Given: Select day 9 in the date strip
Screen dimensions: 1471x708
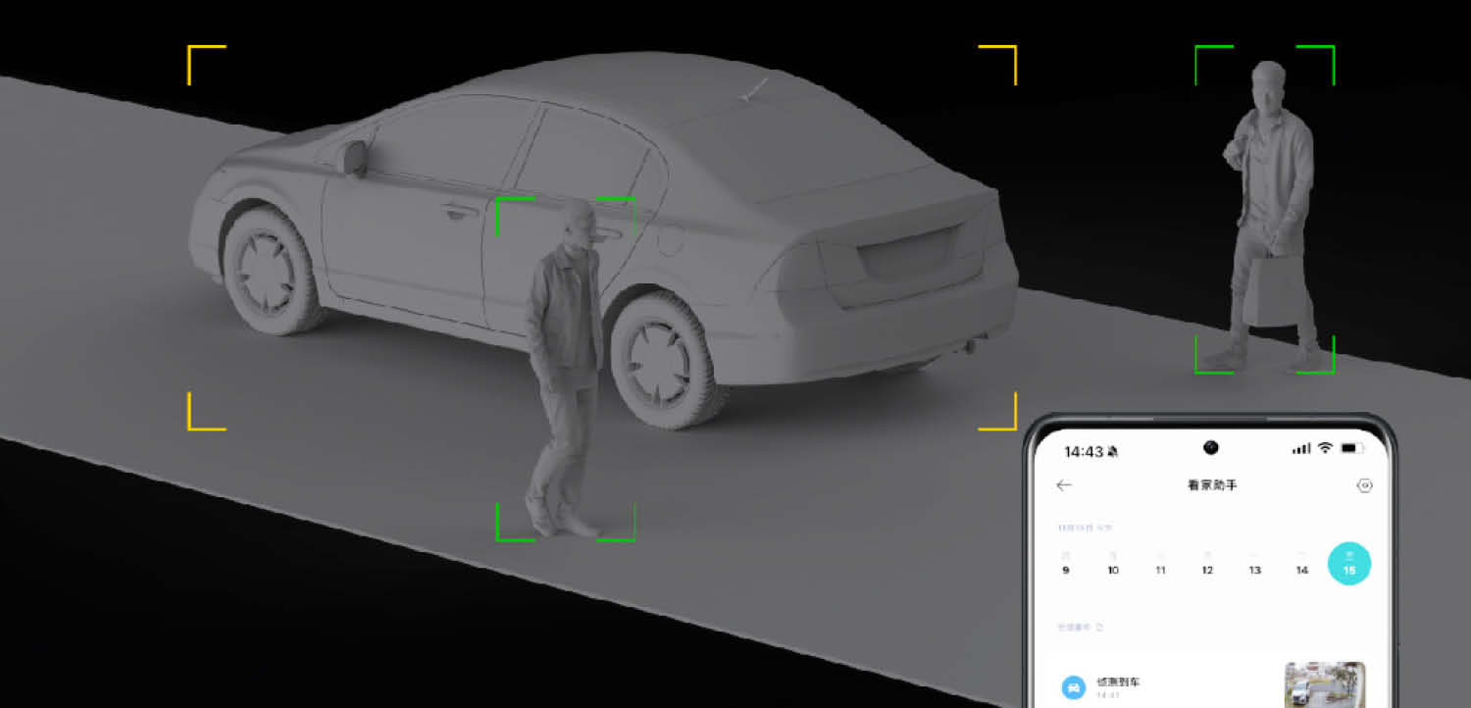Looking at the screenshot, I should (1066, 565).
